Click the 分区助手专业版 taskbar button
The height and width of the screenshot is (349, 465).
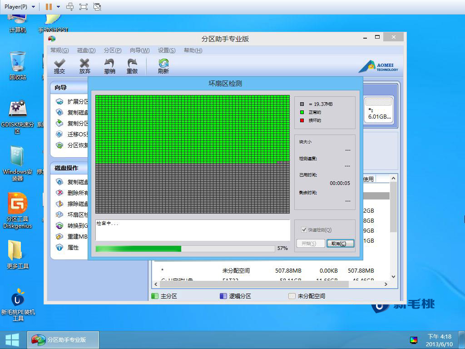(63, 340)
